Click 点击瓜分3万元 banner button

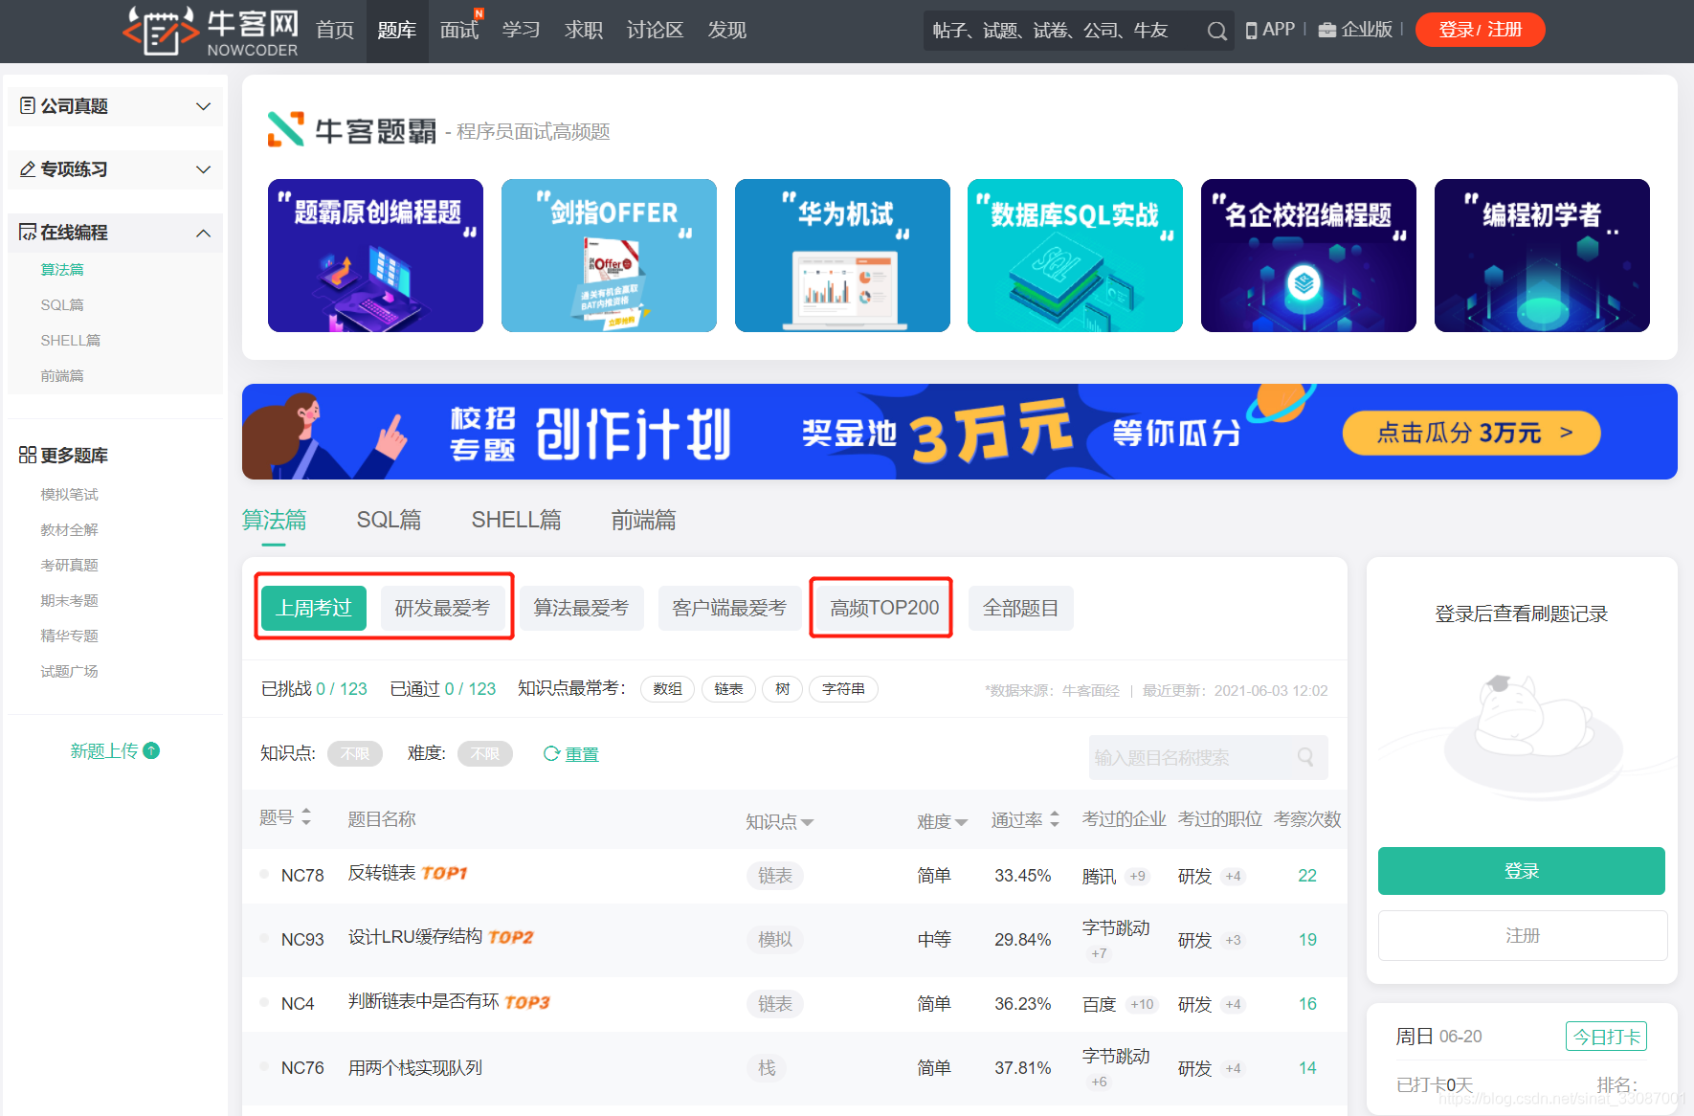(1471, 433)
